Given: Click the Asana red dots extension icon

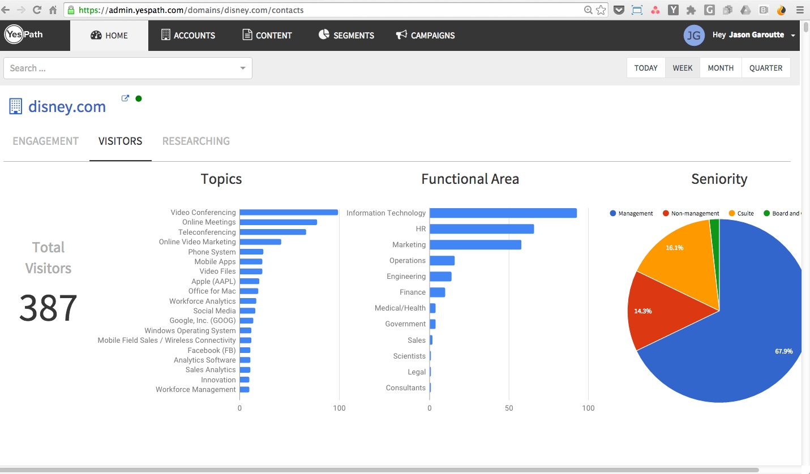Looking at the screenshot, I should 655,10.
